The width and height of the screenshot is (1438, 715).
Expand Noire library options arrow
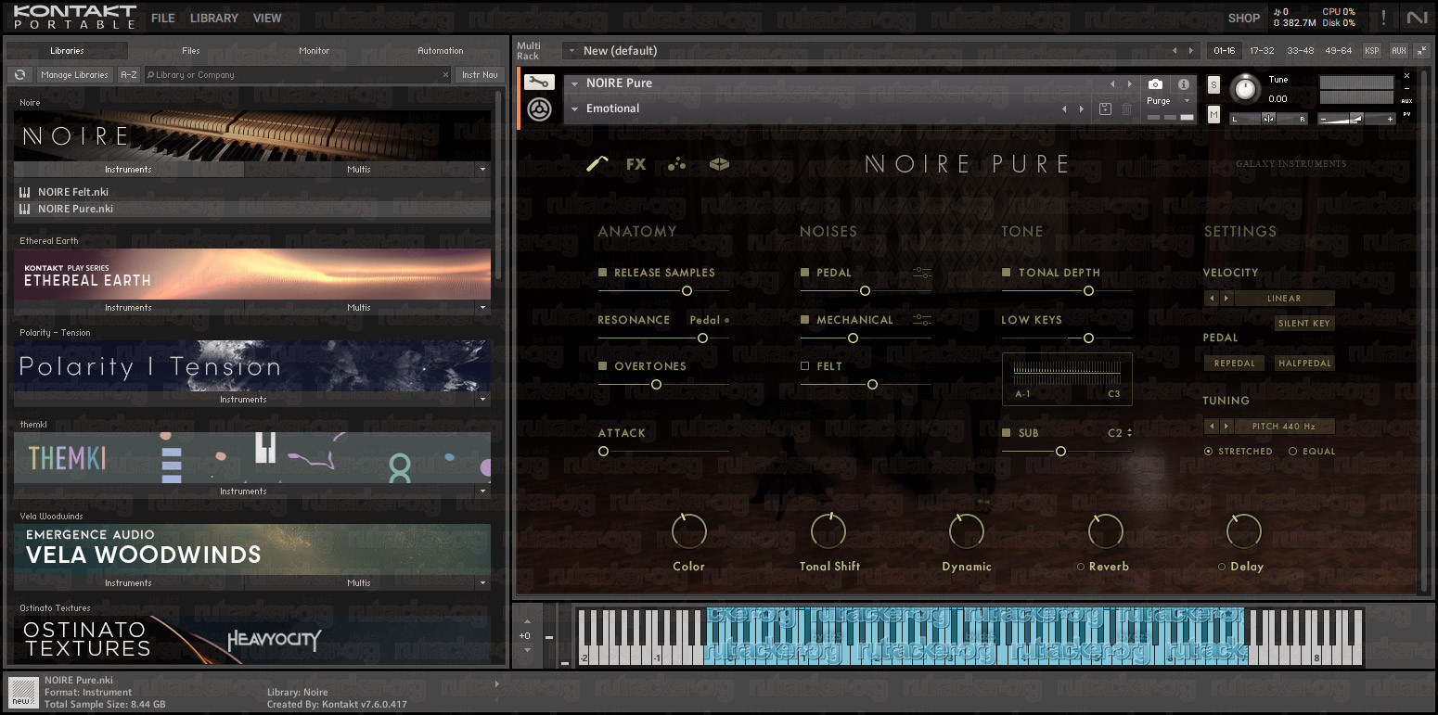click(482, 170)
